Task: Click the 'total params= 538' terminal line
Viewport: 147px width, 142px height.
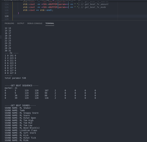Action: tap(15, 78)
